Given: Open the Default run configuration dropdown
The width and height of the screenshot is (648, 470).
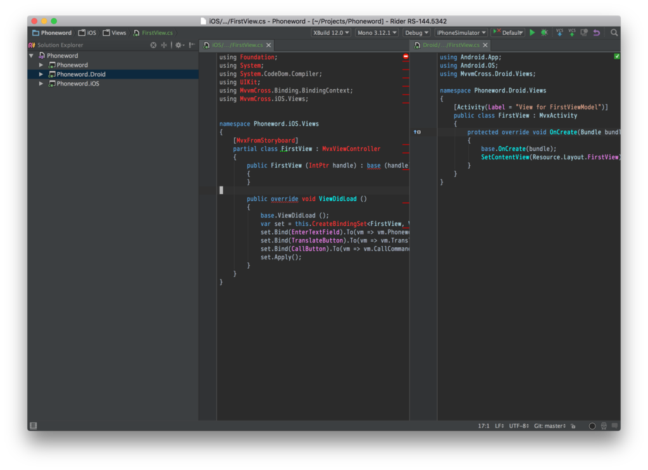Looking at the screenshot, I should (508, 33).
